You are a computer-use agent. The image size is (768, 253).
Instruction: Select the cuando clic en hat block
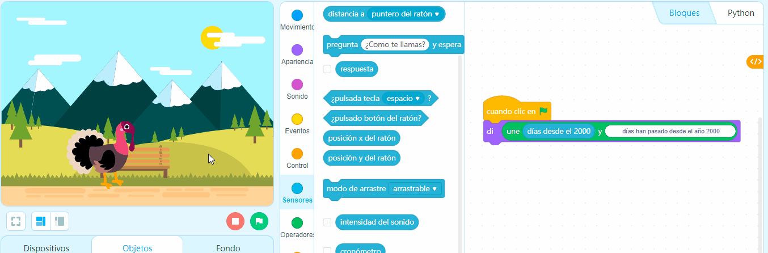(x=510, y=111)
